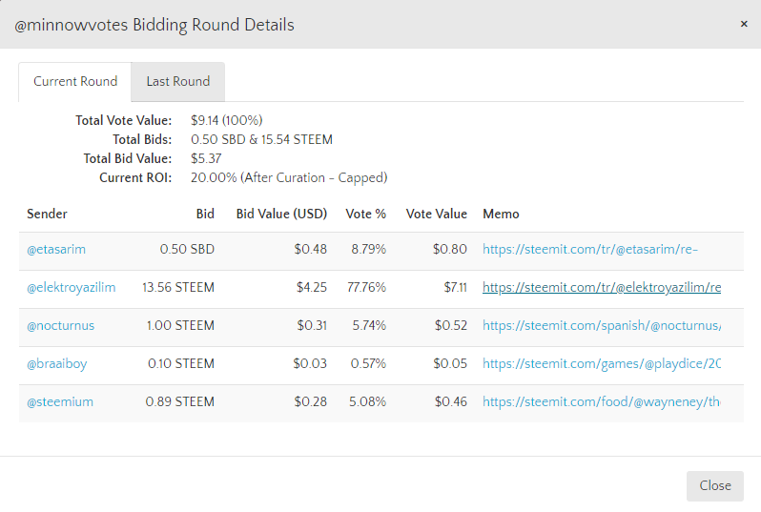Click the Bid Value (USD) column header

(x=282, y=215)
